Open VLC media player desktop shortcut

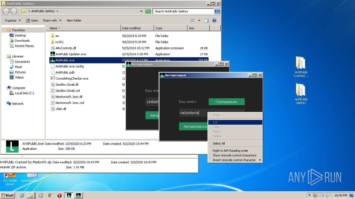tap(10, 179)
